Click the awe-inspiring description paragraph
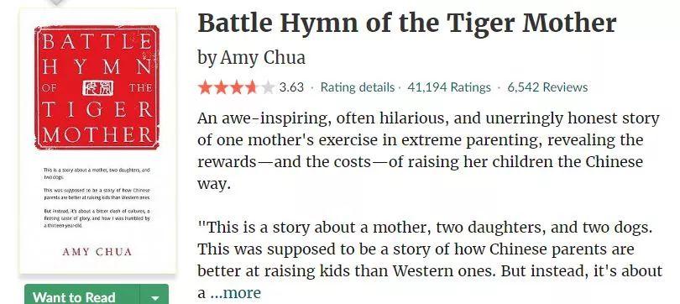 (428, 151)
